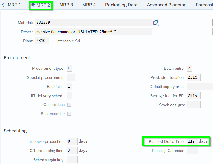Enable the Bulk material checkbox
The height and width of the screenshot is (164, 213).
(69, 114)
